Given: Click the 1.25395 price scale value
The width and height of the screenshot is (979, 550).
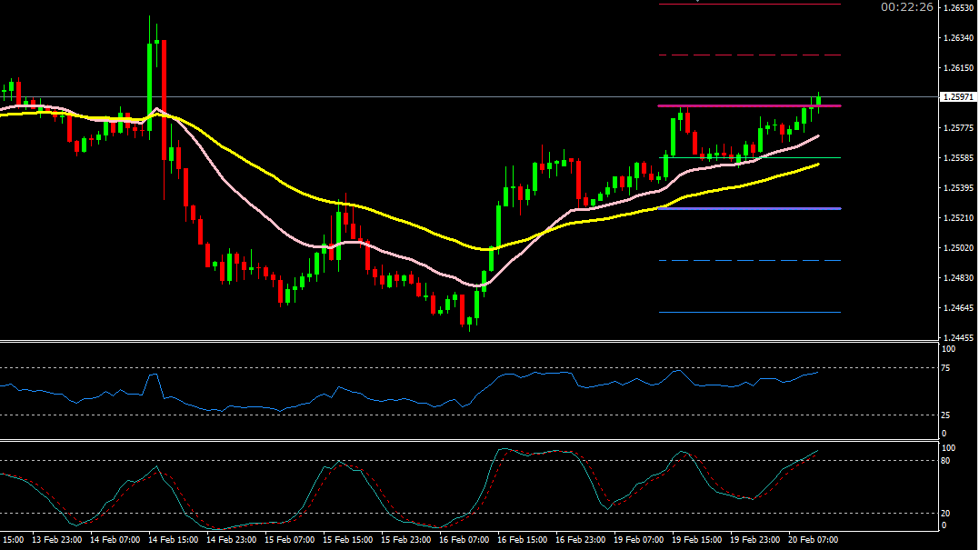Looking at the screenshot, I should pos(958,187).
